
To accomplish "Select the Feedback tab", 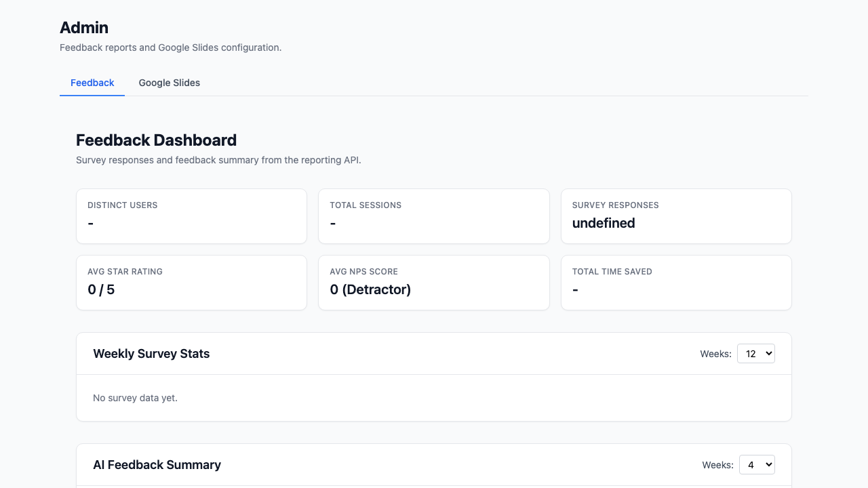I will click(92, 83).
